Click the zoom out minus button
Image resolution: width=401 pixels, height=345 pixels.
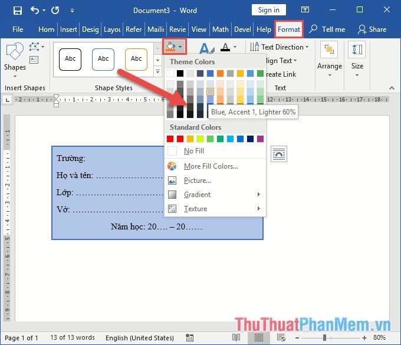(297, 338)
